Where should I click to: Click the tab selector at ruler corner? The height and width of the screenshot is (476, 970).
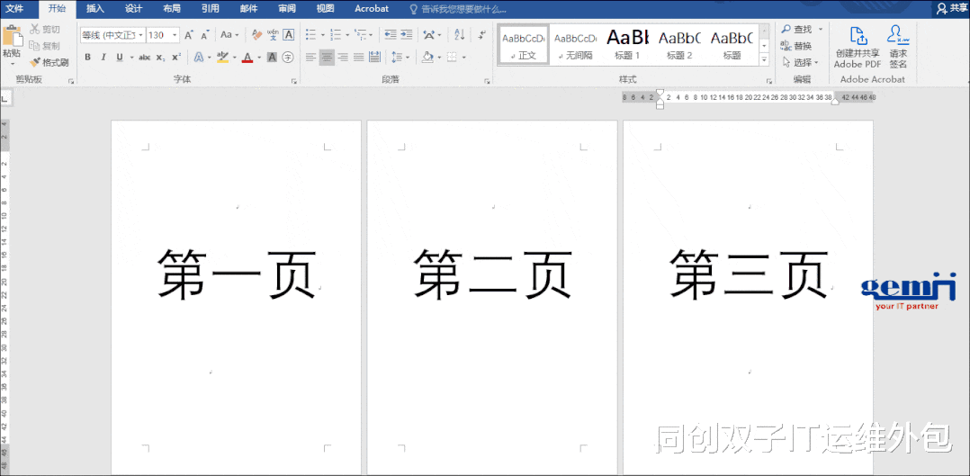click(4, 97)
